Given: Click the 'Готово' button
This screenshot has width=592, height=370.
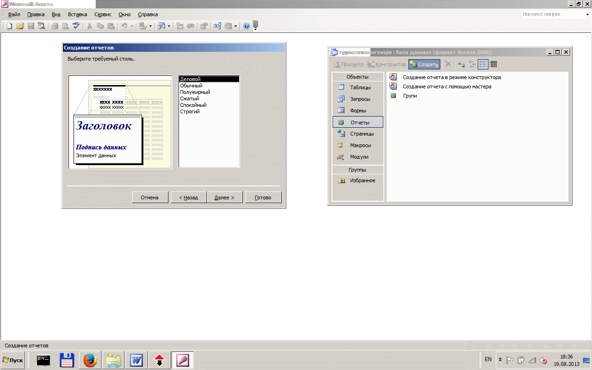Looking at the screenshot, I should coord(263,197).
